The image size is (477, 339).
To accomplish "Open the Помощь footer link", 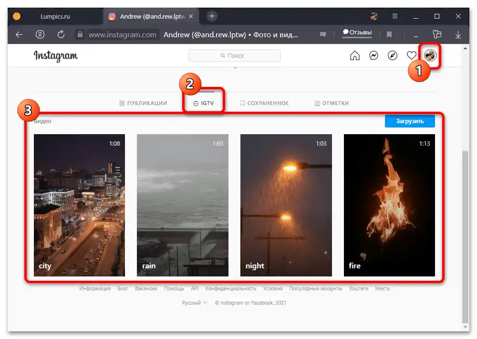I will 174,288.
